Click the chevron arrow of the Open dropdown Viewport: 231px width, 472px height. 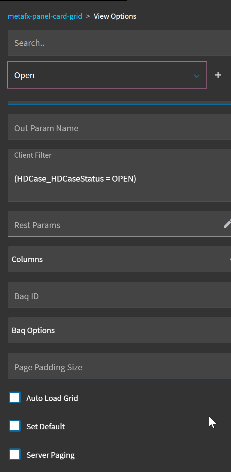point(196,76)
